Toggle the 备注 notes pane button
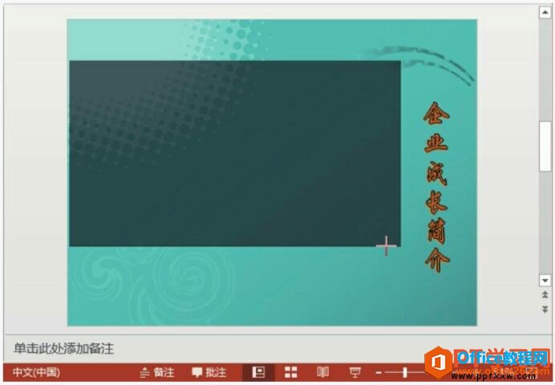This screenshot has width=555, height=385. pyautogui.click(x=157, y=372)
